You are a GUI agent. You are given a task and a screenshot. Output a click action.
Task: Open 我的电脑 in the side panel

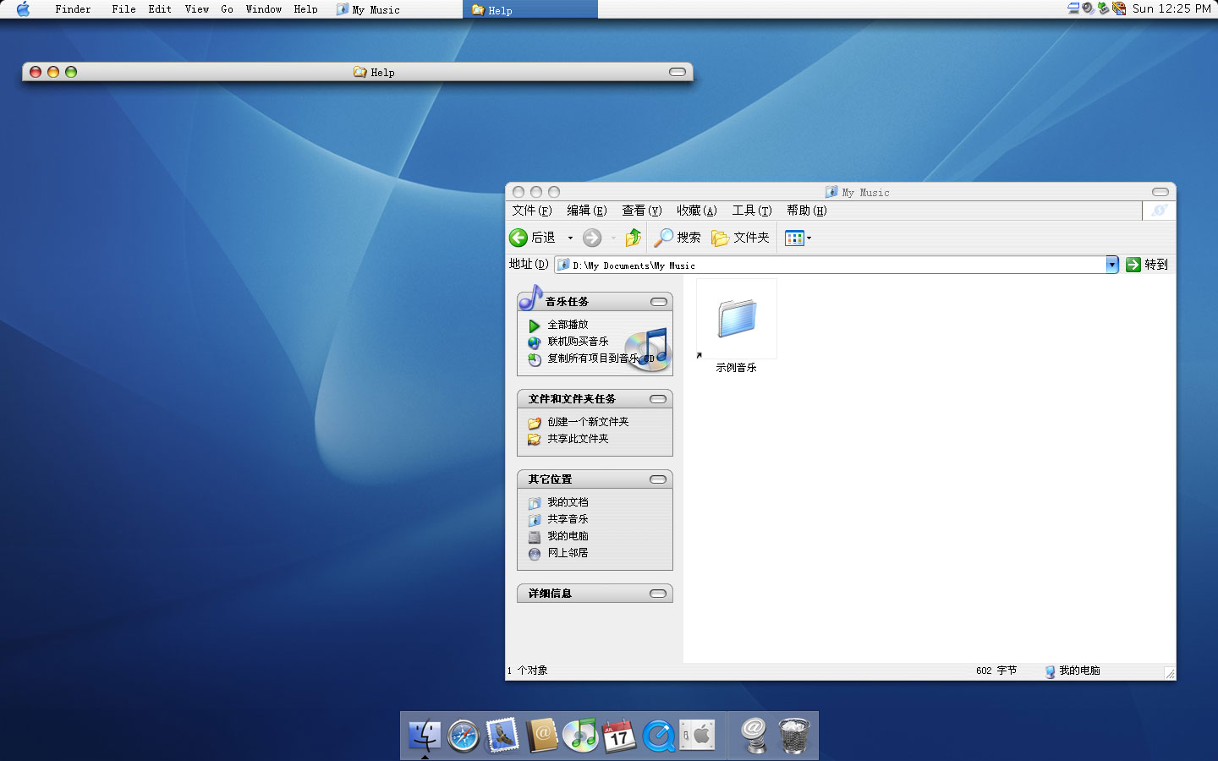(568, 536)
